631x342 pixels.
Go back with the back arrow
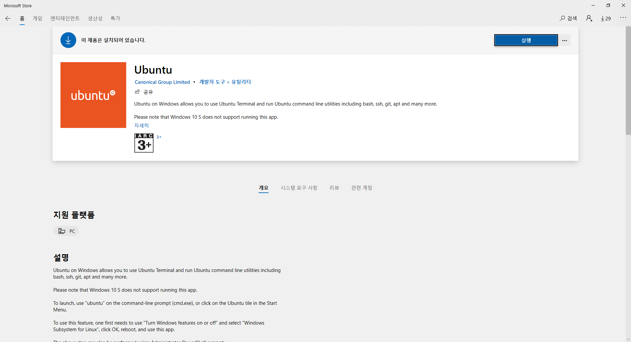coord(8,18)
